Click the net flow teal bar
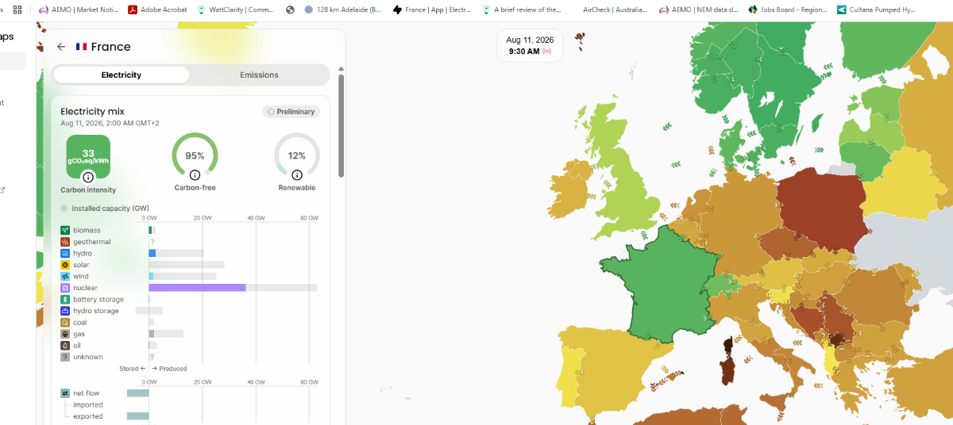The image size is (953, 425). (137, 393)
